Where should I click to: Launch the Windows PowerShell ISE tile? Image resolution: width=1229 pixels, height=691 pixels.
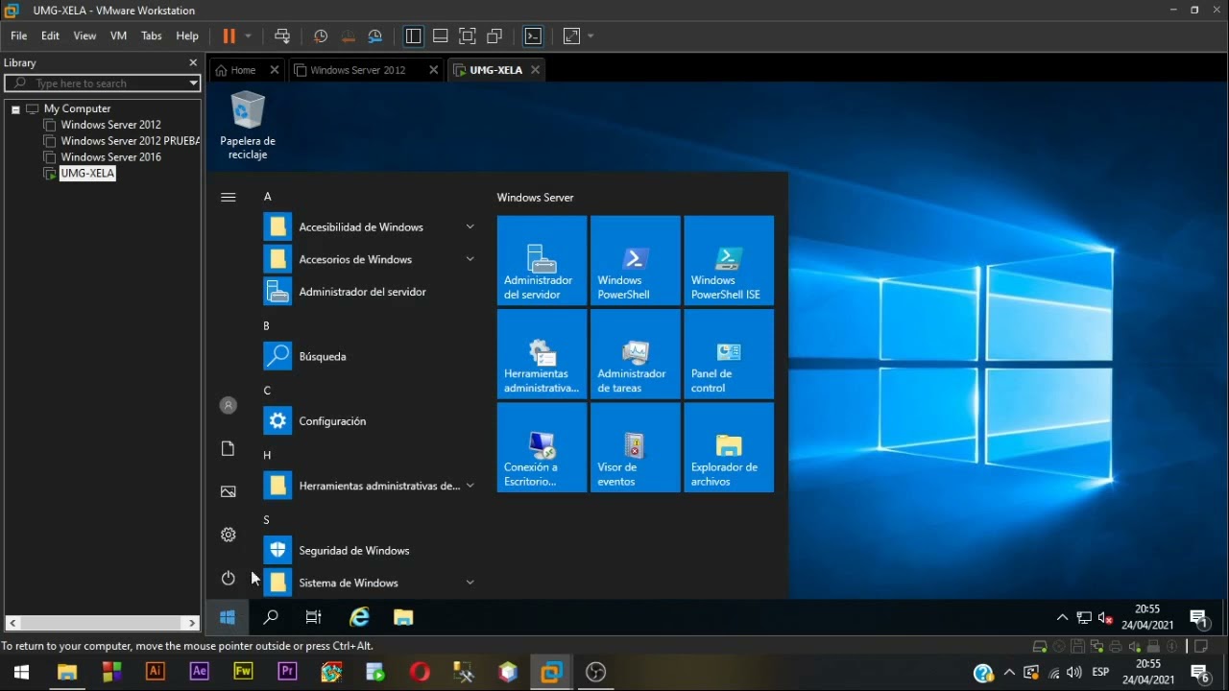tap(729, 261)
